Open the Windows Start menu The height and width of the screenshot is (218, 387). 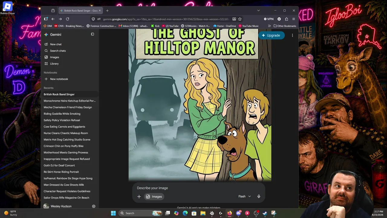point(113,213)
